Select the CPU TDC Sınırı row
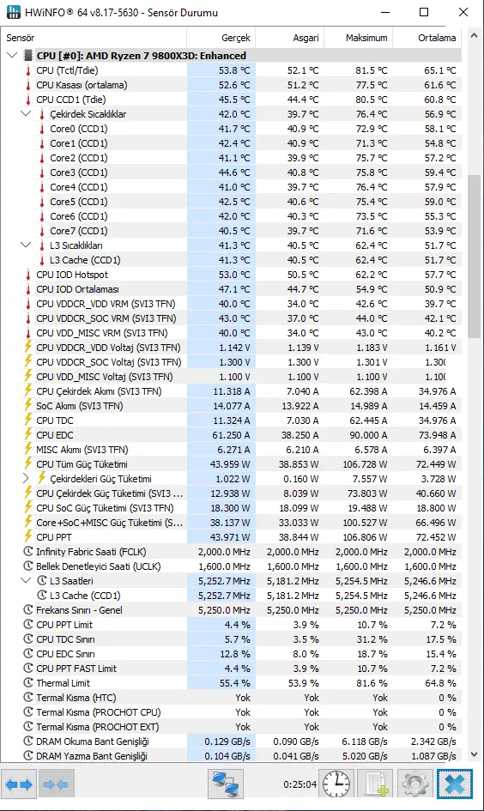484x811 pixels. [231, 639]
